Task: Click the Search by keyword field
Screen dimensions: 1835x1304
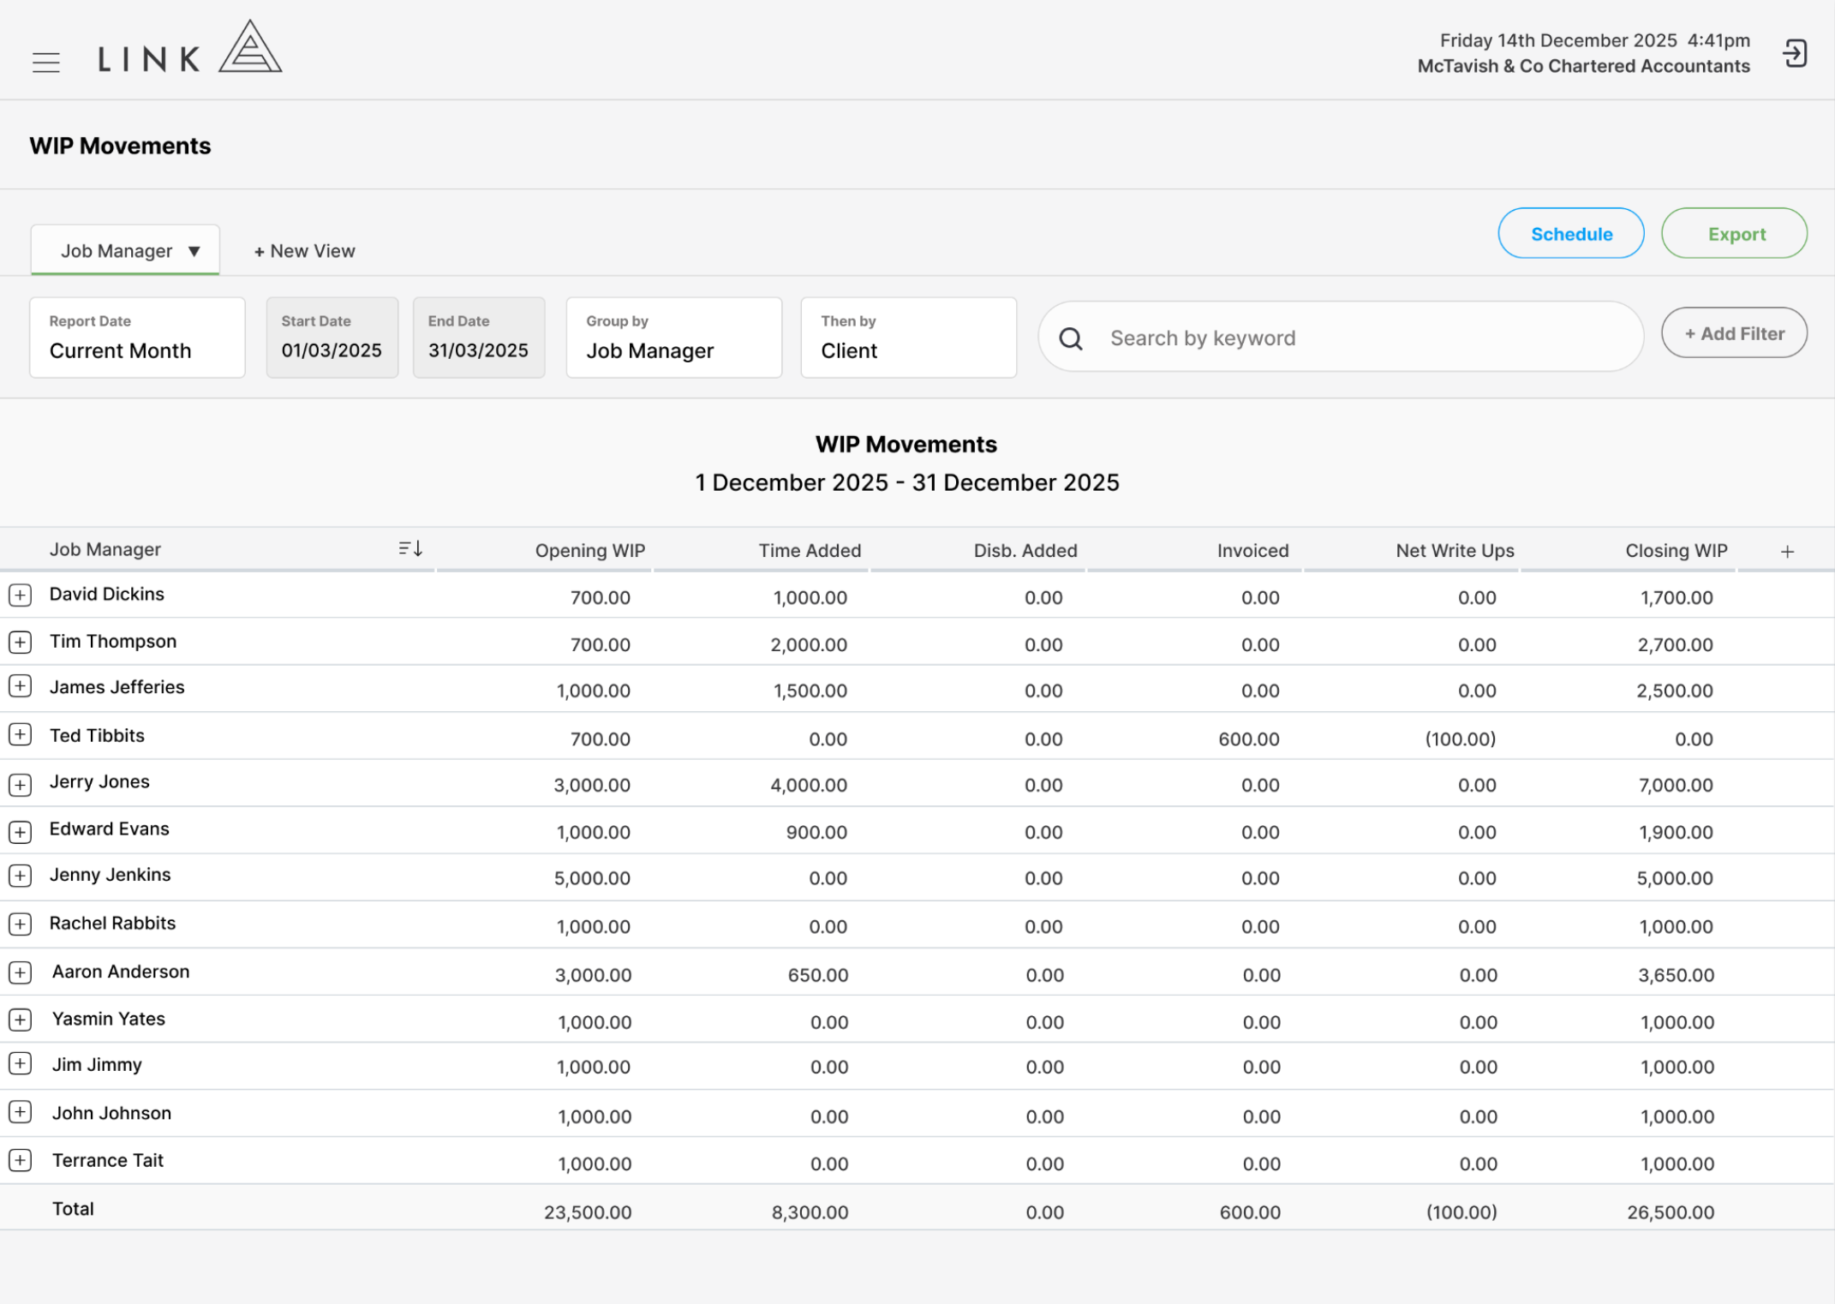Action: tap(1341, 338)
